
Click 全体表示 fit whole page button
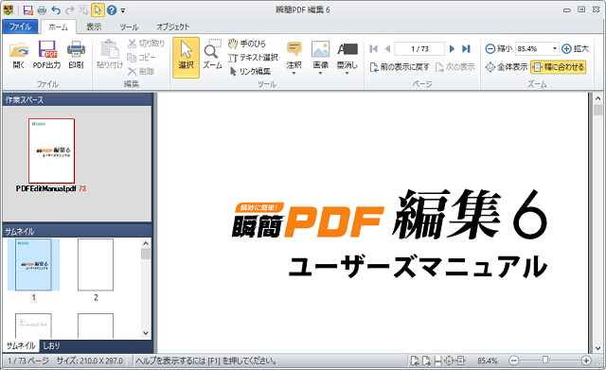507,67
